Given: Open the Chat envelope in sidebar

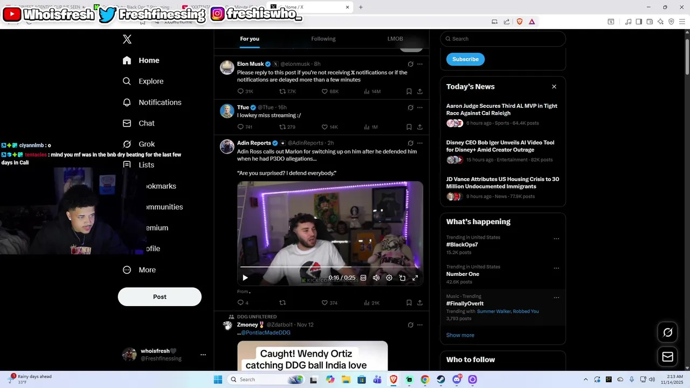Looking at the screenshot, I should click(127, 123).
